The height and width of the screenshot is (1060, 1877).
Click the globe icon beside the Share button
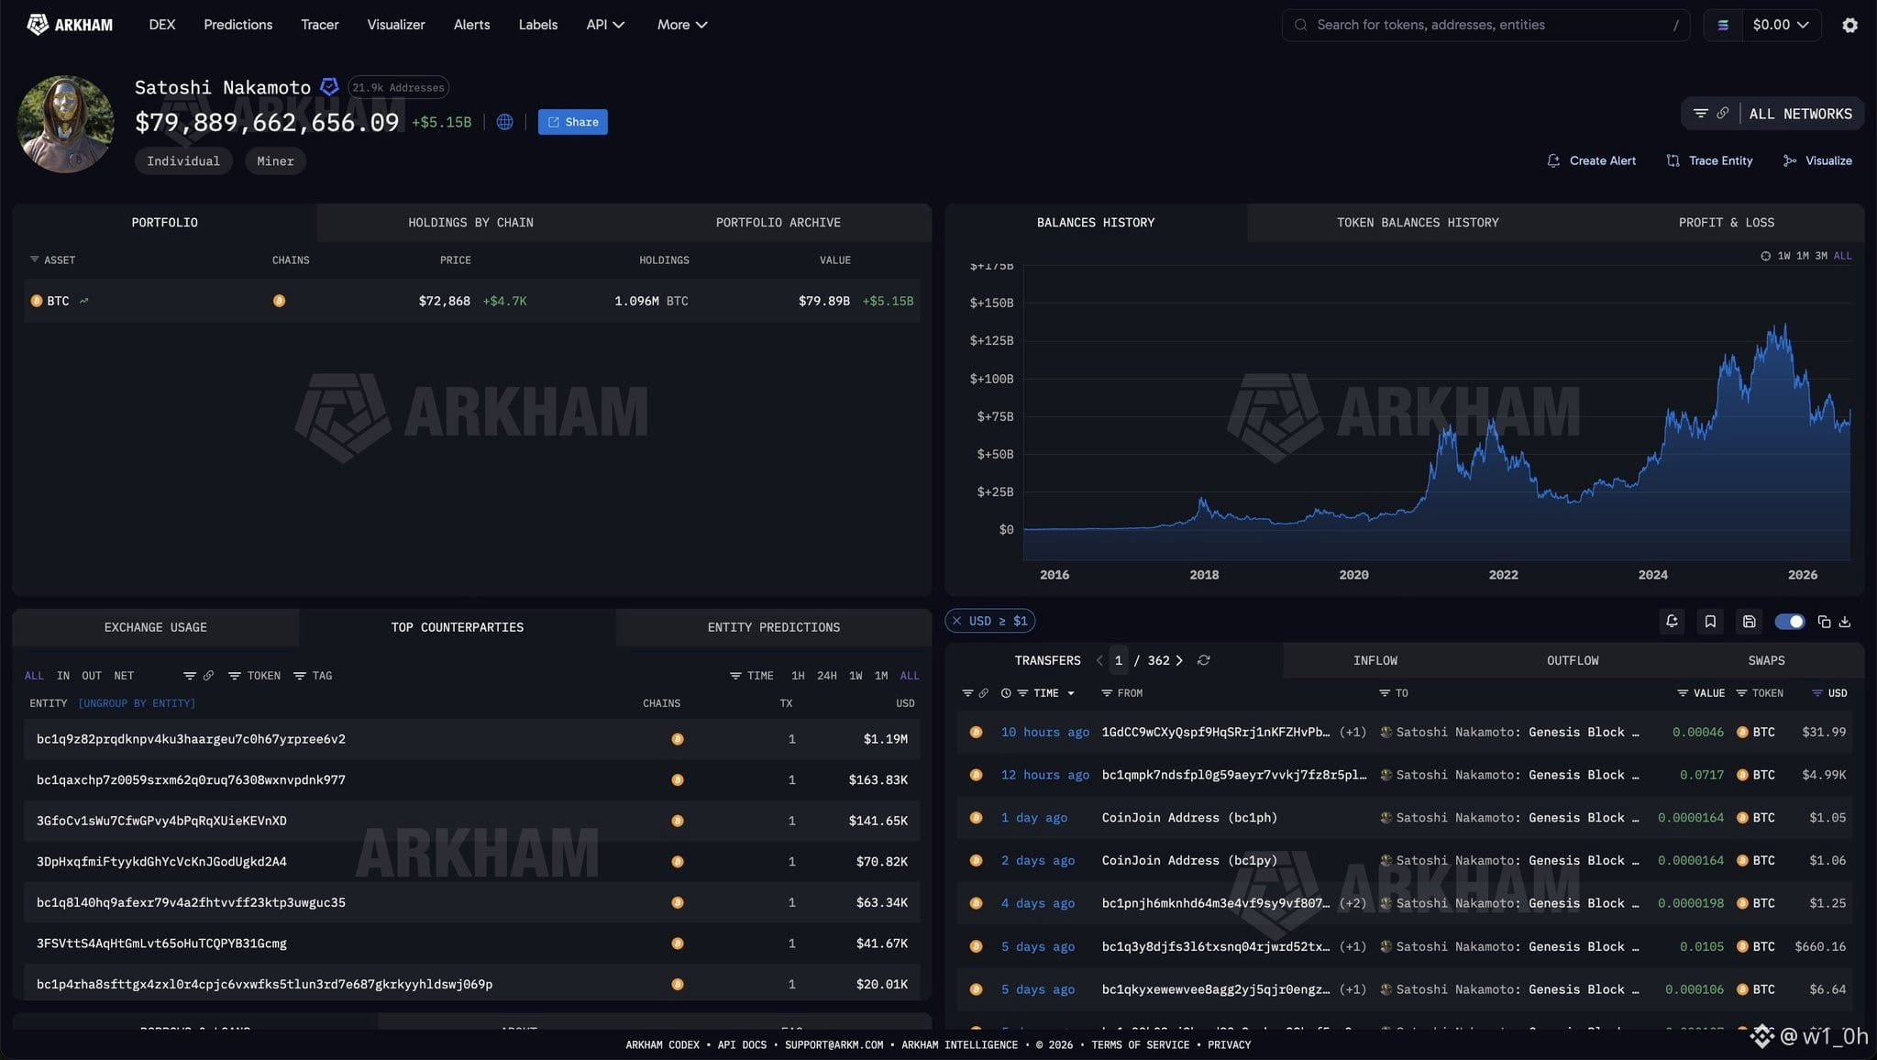(x=504, y=122)
